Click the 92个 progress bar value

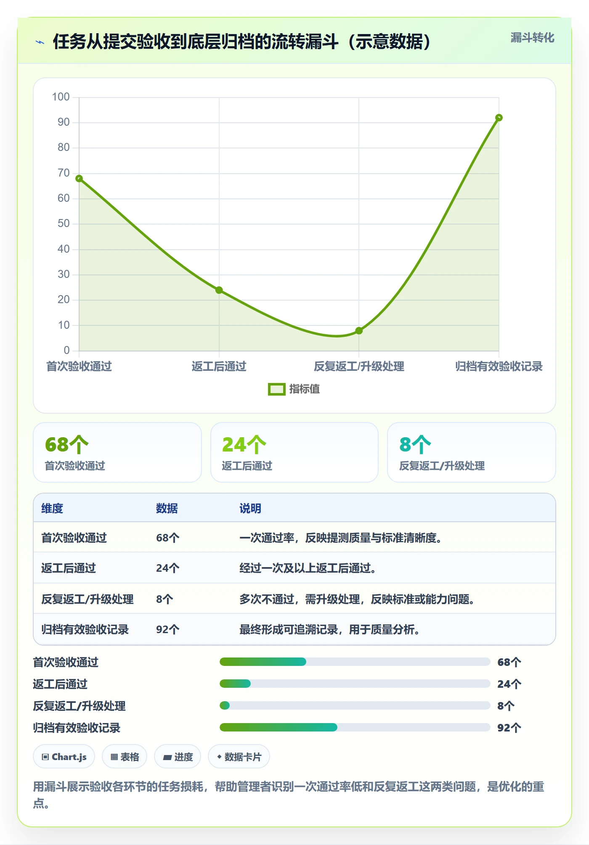509,728
